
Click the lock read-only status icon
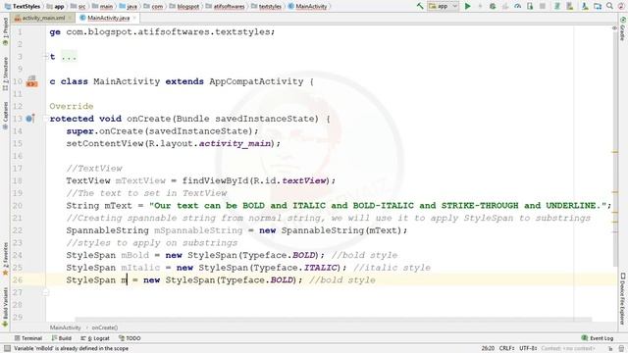[x=610, y=349]
